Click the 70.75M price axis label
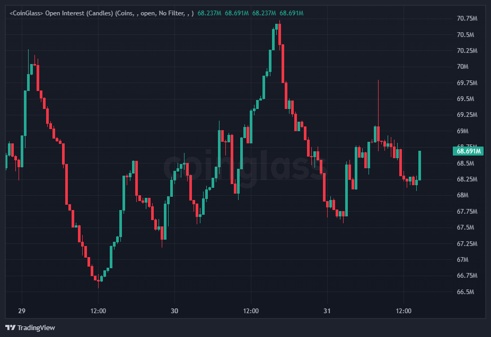 click(x=467, y=19)
